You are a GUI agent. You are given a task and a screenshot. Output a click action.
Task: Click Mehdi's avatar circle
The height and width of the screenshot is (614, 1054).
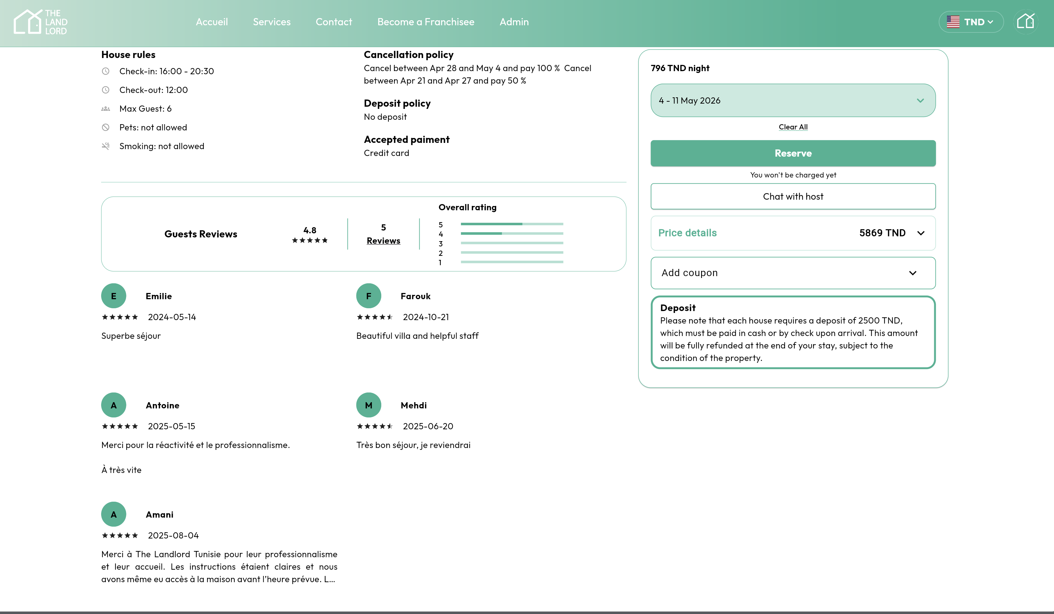point(368,405)
